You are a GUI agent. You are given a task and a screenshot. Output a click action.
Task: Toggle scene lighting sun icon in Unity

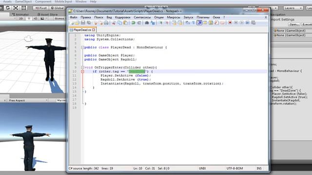[29, 18]
